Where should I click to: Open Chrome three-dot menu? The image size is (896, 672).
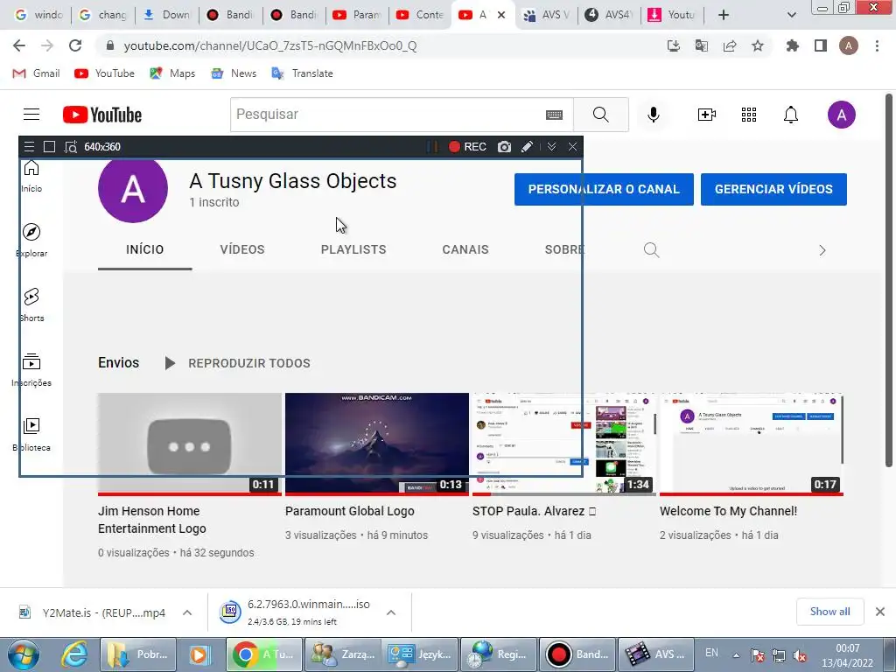tap(877, 45)
